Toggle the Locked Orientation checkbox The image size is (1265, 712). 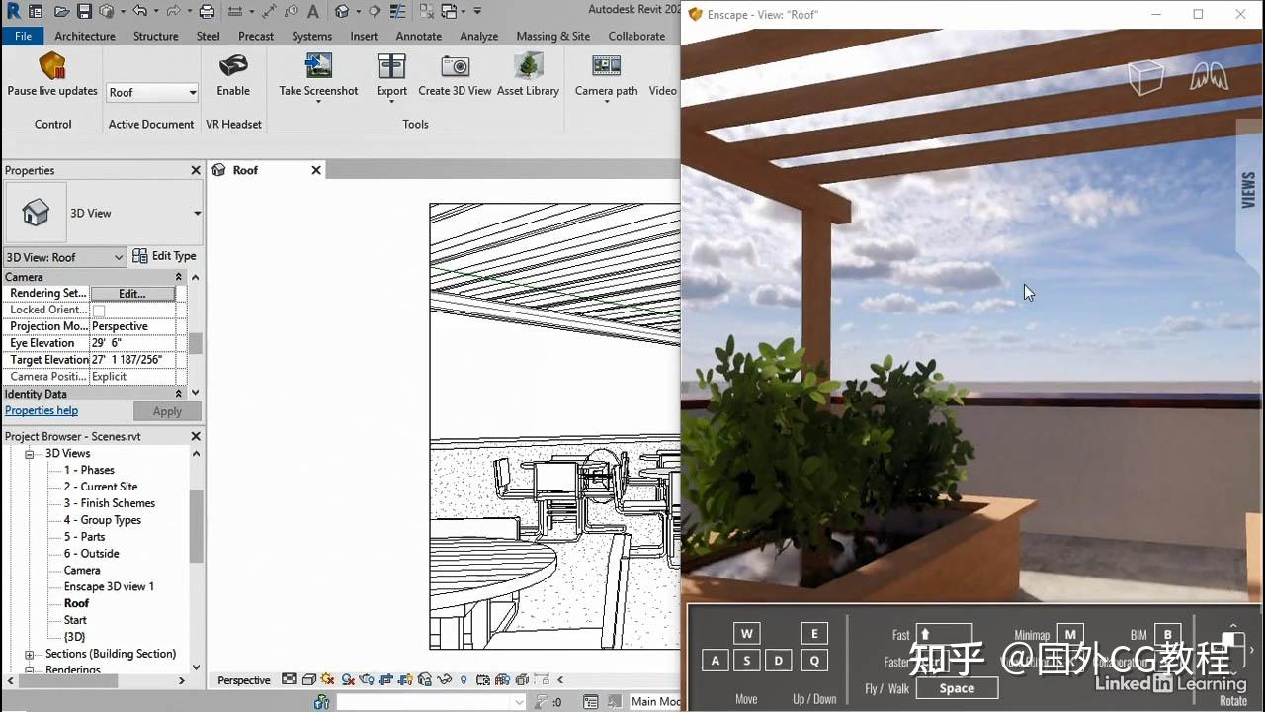pyautogui.click(x=99, y=311)
